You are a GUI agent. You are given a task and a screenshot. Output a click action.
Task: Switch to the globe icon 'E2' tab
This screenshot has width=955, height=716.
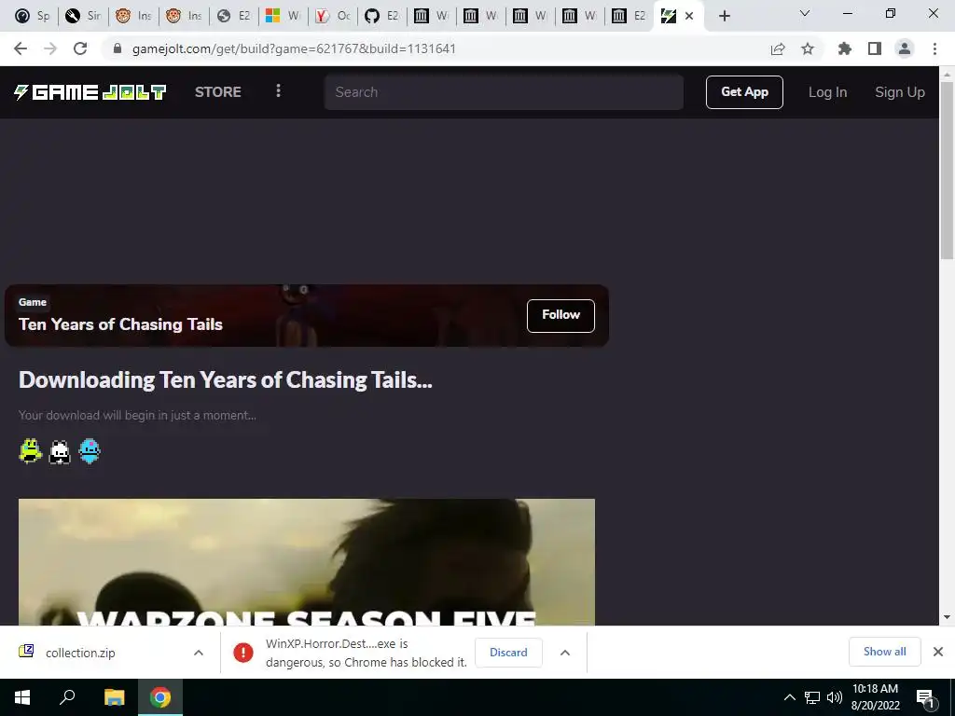tap(234, 16)
